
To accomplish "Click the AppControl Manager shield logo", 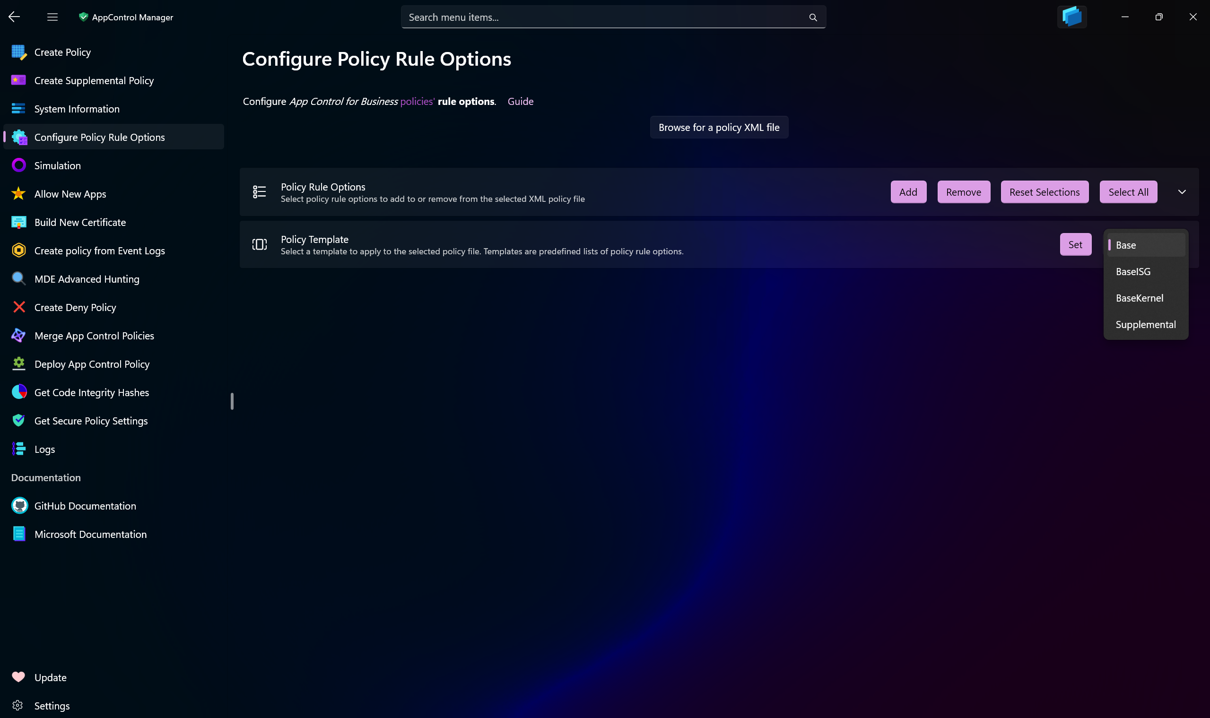I will pos(83,17).
